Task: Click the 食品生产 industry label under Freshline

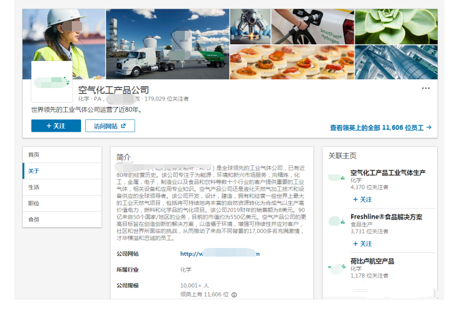Action: [362, 224]
